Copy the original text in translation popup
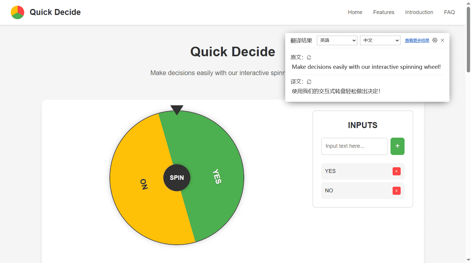 click(x=309, y=57)
